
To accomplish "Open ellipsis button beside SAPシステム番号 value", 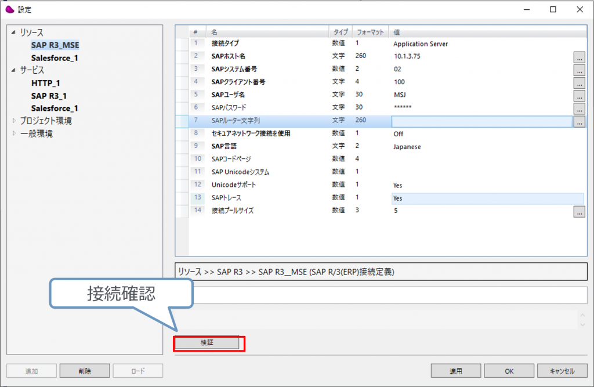I will (x=579, y=70).
